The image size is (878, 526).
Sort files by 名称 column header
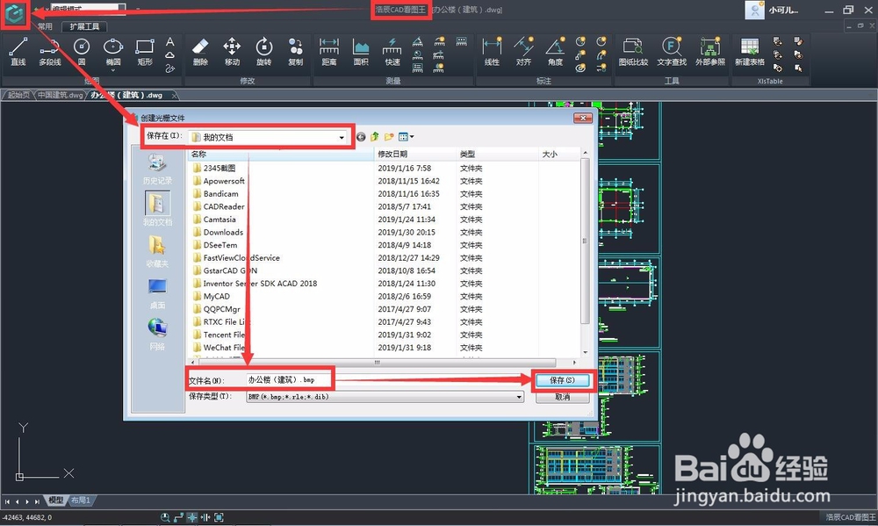tap(281, 154)
